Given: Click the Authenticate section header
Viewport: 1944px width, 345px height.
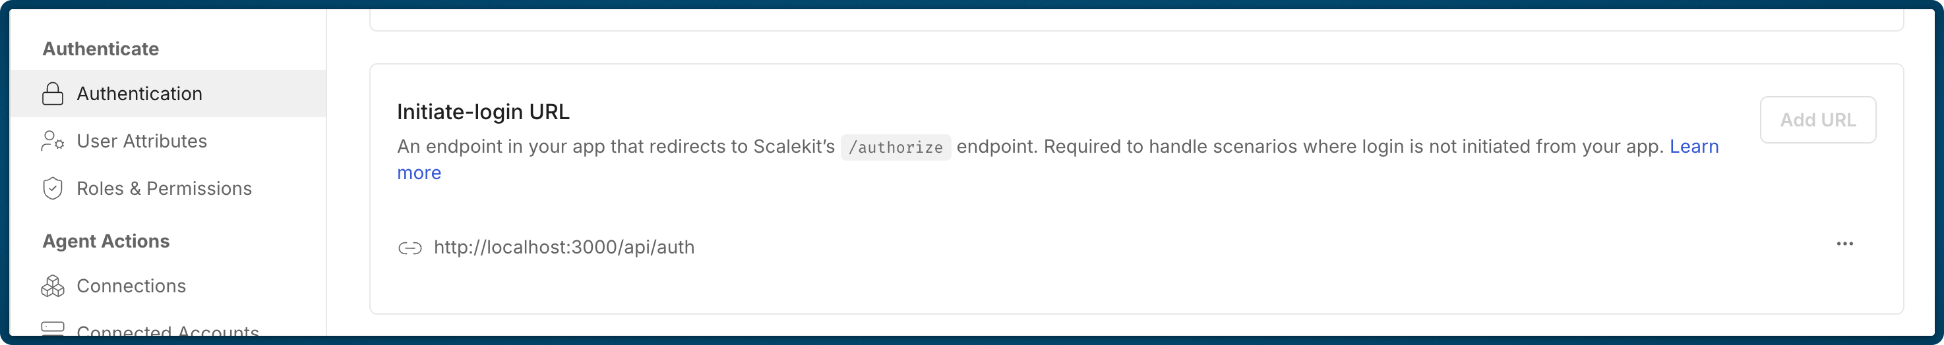Looking at the screenshot, I should click(100, 49).
